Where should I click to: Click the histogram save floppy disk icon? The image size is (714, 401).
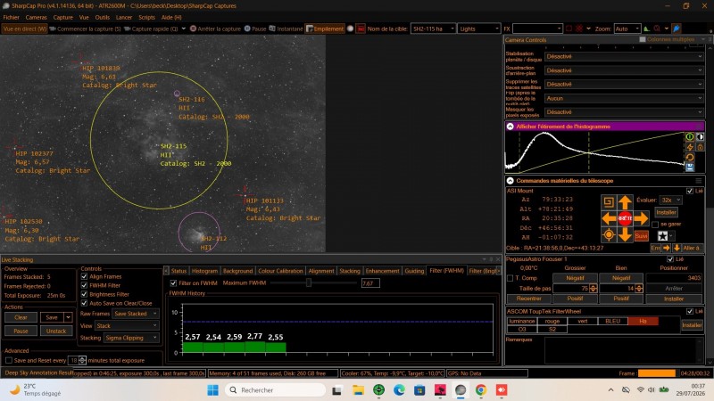[690, 168]
